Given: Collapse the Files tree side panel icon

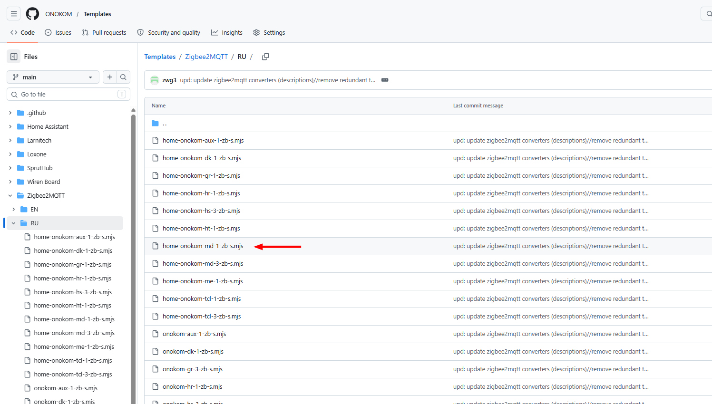Looking at the screenshot, I should coord(14,57).
